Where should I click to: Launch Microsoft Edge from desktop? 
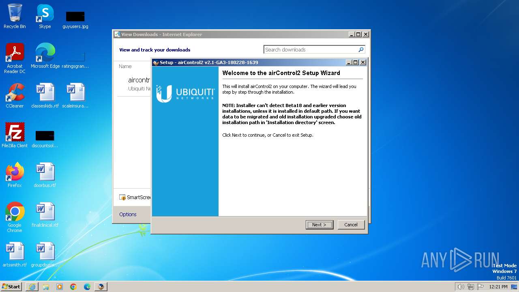pyautogui.click(x=45, y=56)
